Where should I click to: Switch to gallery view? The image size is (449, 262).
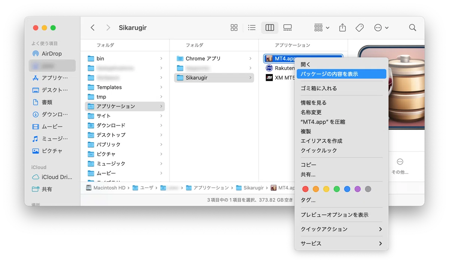tap(288, 28)
